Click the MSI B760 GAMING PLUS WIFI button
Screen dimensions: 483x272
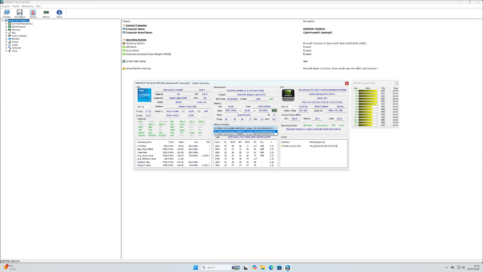[245, 91]
